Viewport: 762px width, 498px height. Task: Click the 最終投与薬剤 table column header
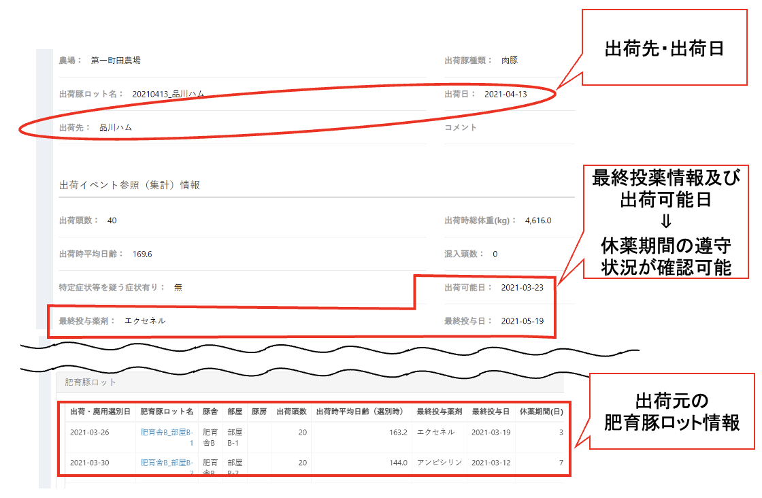(440, 412)
